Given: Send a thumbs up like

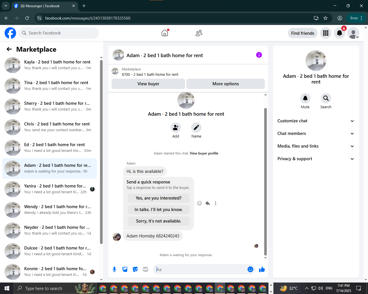Looking at the screenshot, I should (262, 269).
